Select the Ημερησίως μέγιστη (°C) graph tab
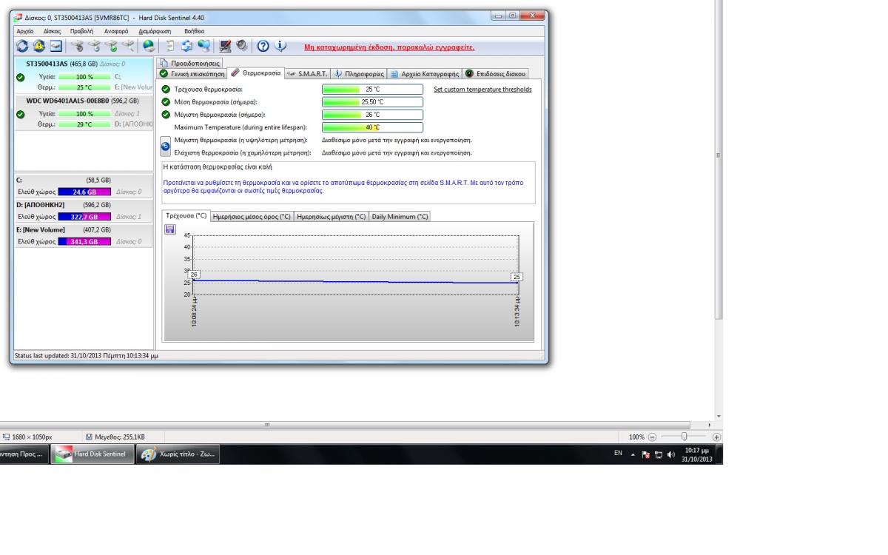 tap(332, 217)
